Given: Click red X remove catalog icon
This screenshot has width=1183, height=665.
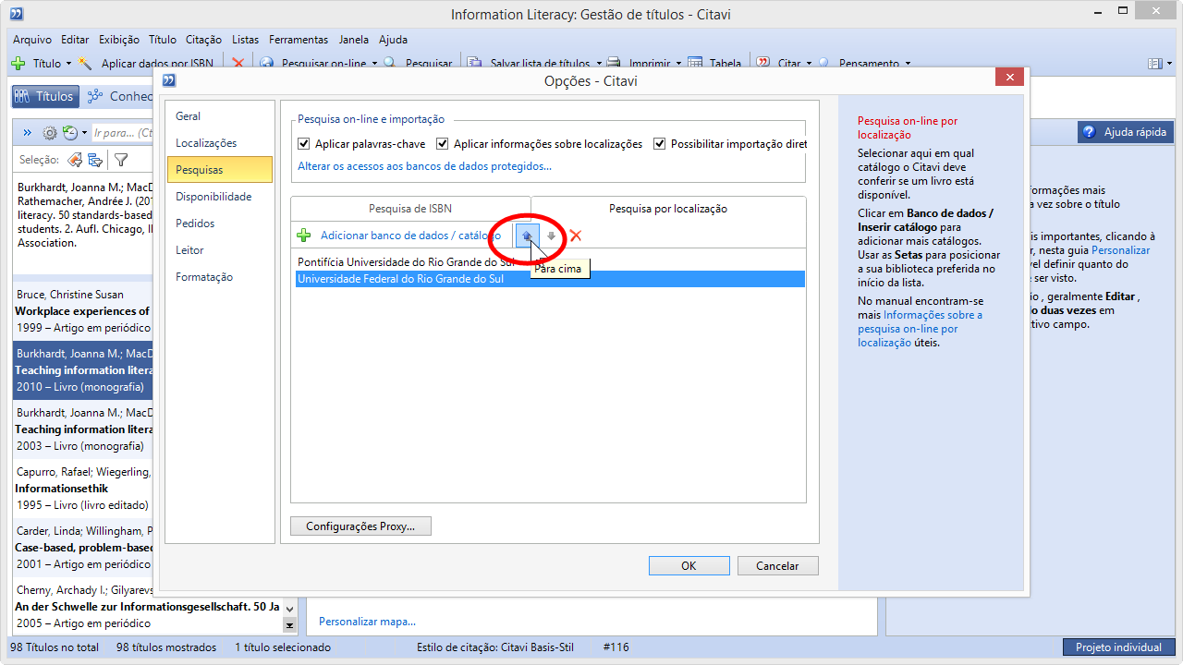Looking at the screenshot, I should (576, 236).
